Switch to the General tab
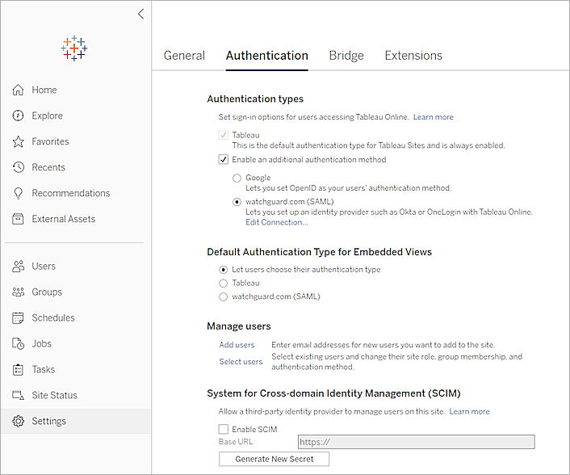The width and height of the screenshot is (570, 475). [x=184, y=56]
